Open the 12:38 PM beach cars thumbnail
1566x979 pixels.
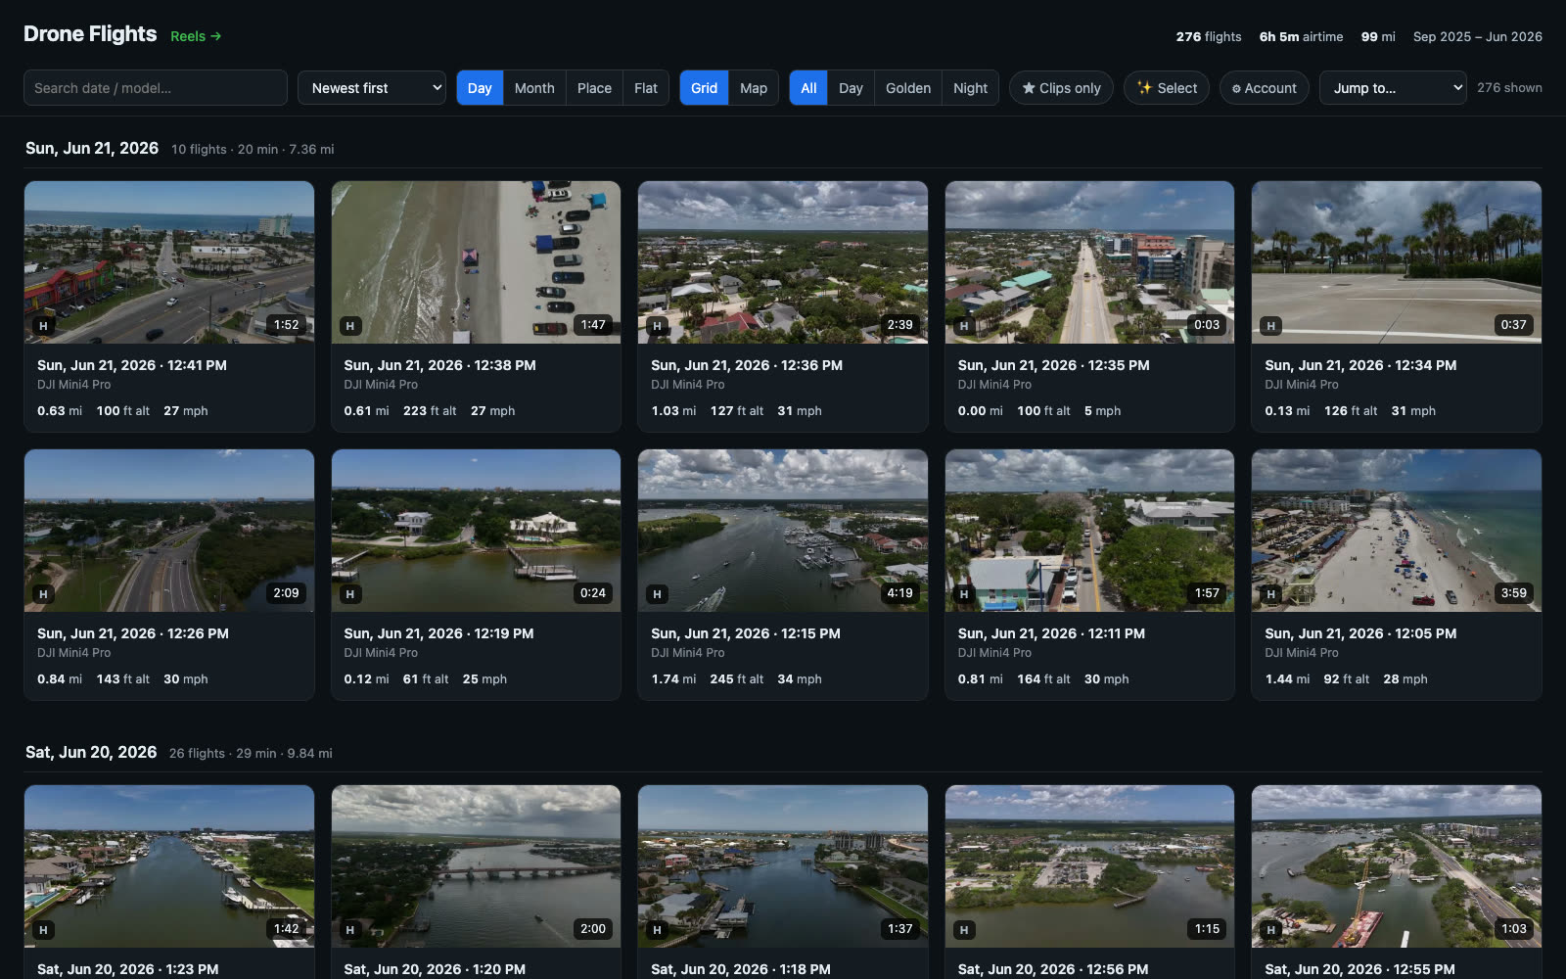pos(476,262)
